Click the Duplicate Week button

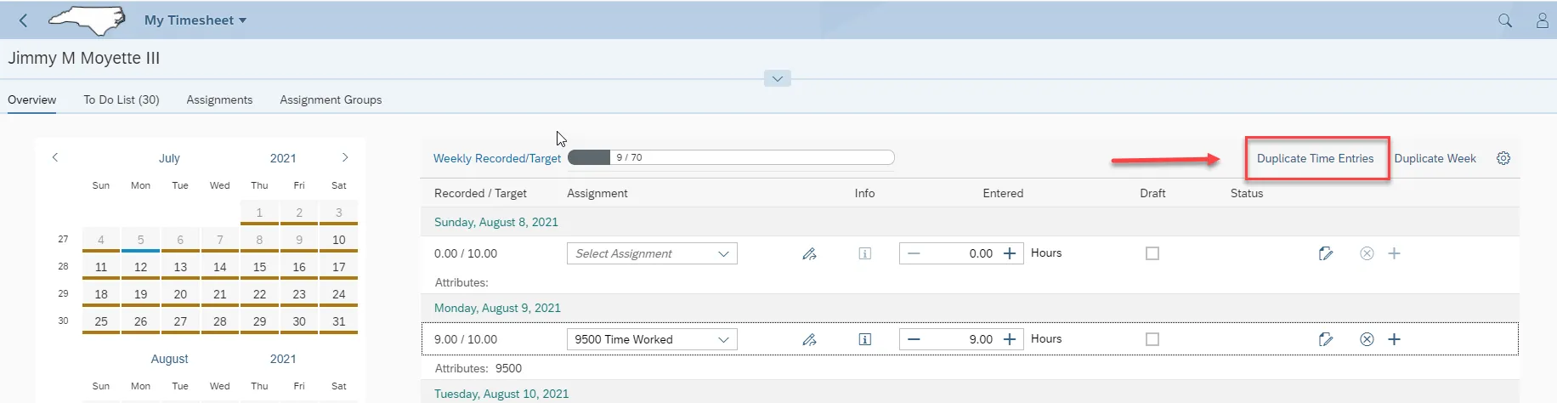1435,158
